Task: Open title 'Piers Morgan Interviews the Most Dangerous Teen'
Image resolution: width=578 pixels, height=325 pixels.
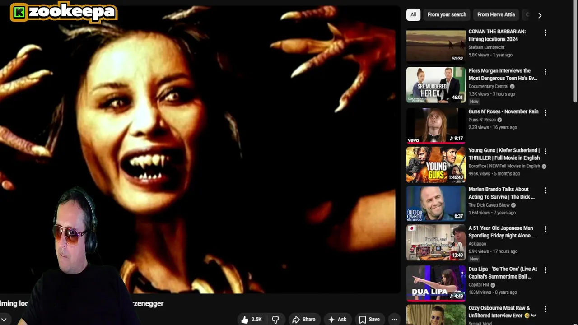Action: pyautogui.click(x=503, y=74)
